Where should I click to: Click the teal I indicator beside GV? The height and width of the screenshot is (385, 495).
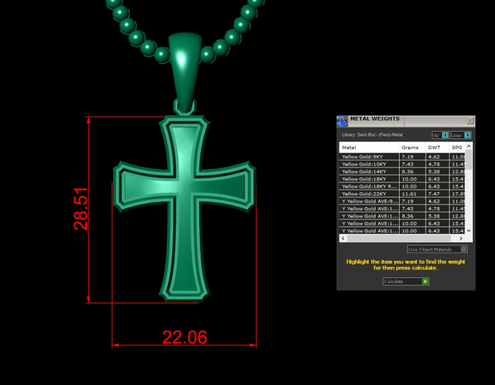444,134
